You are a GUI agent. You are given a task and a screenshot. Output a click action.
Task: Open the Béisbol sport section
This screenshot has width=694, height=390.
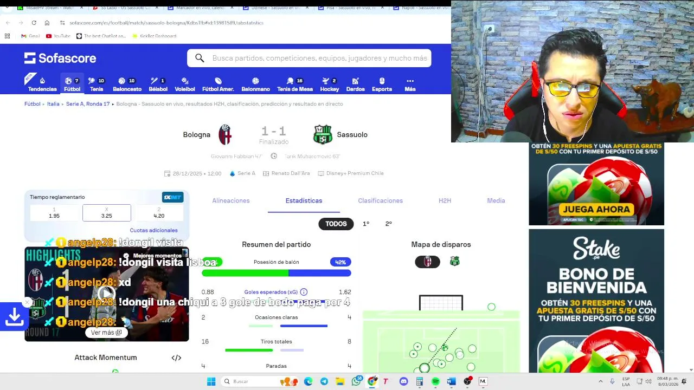[x=158, y=84]
